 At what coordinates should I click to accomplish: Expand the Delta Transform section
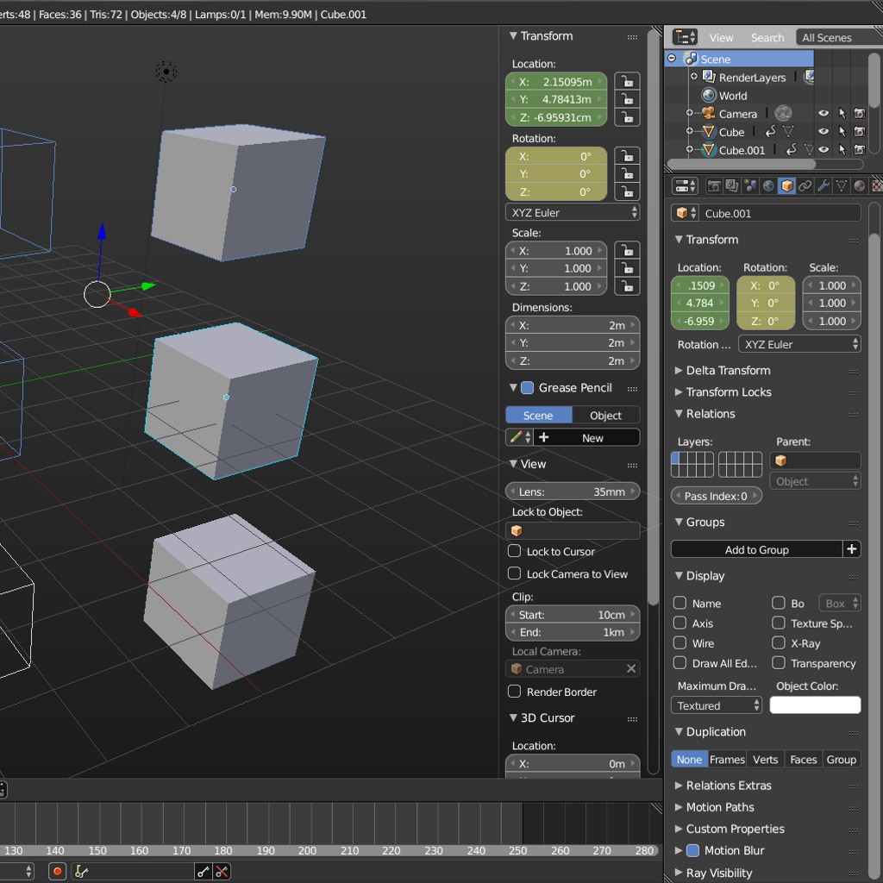724,370
